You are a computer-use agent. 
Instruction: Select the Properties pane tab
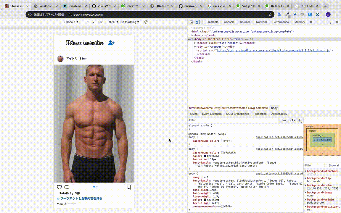(260, 114)
